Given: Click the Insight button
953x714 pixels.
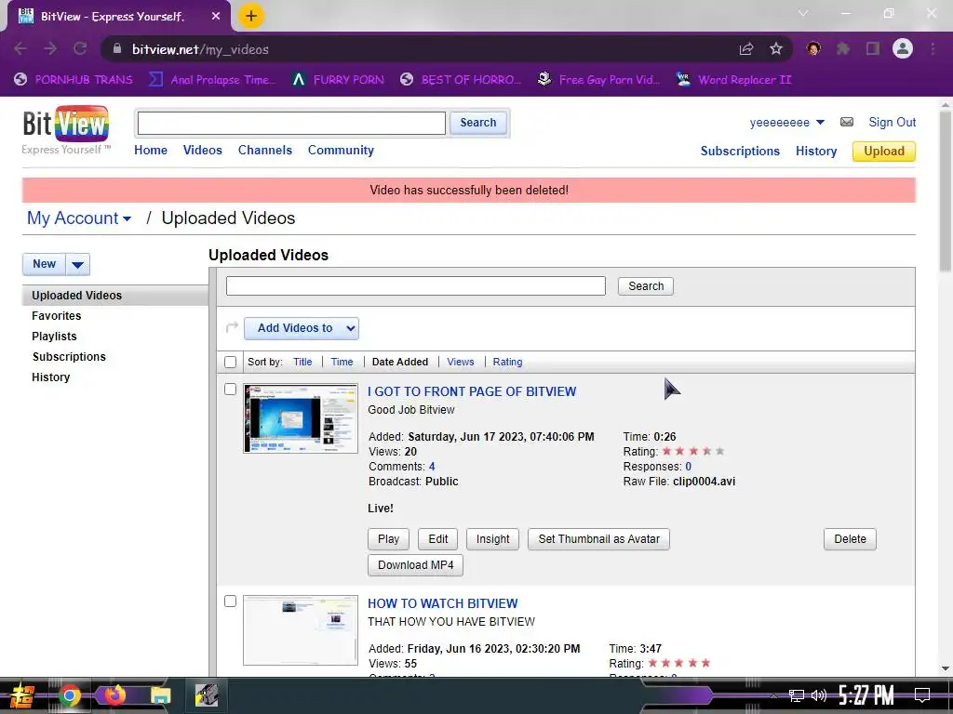Looking at the screenshot, I should [493, 539].
